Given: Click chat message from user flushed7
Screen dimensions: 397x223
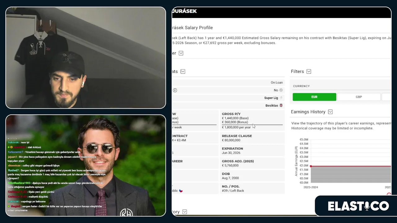Looking at the screenshot, I should 56,174.
